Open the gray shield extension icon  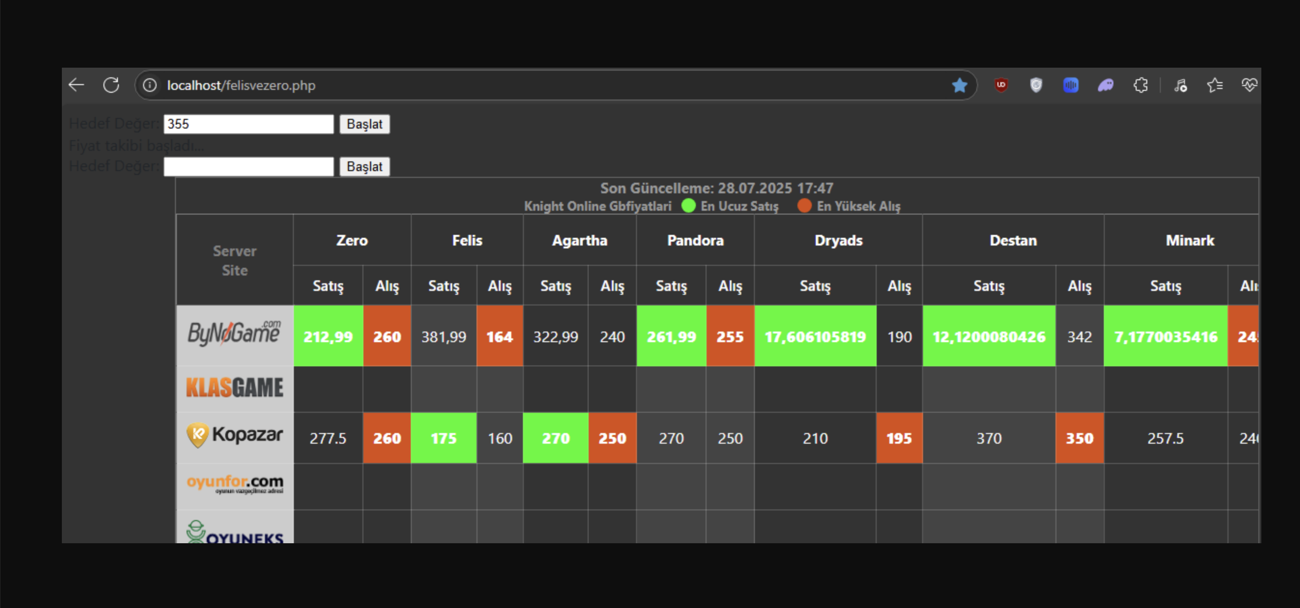[1036, 85]
